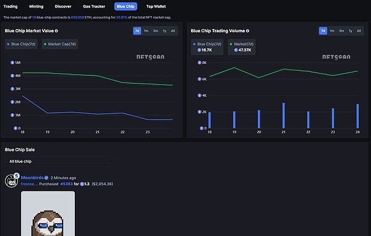Click the Moonbirds verified badge icon
Image resolution: width=371 pixels, height=236 pixels.
pos(46,178)
